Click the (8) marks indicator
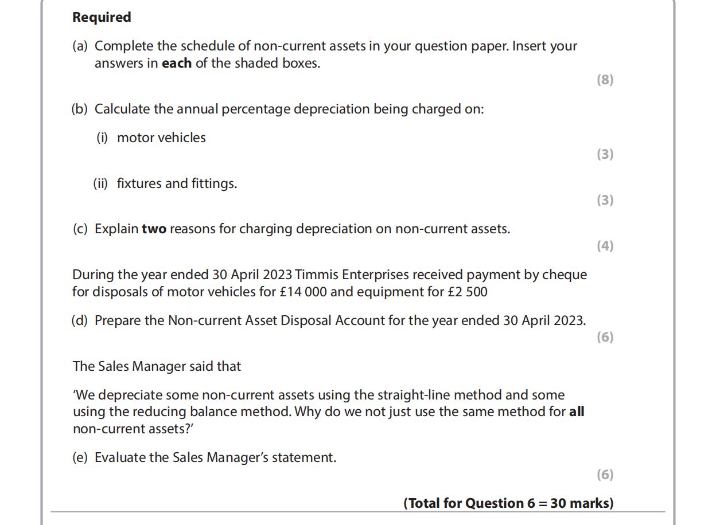This screenshot has height=525, width=716. pos(605,80)
